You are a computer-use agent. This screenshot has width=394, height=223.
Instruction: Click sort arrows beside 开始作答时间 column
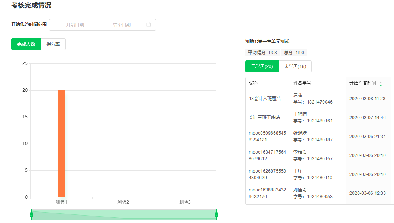point(380,84)
